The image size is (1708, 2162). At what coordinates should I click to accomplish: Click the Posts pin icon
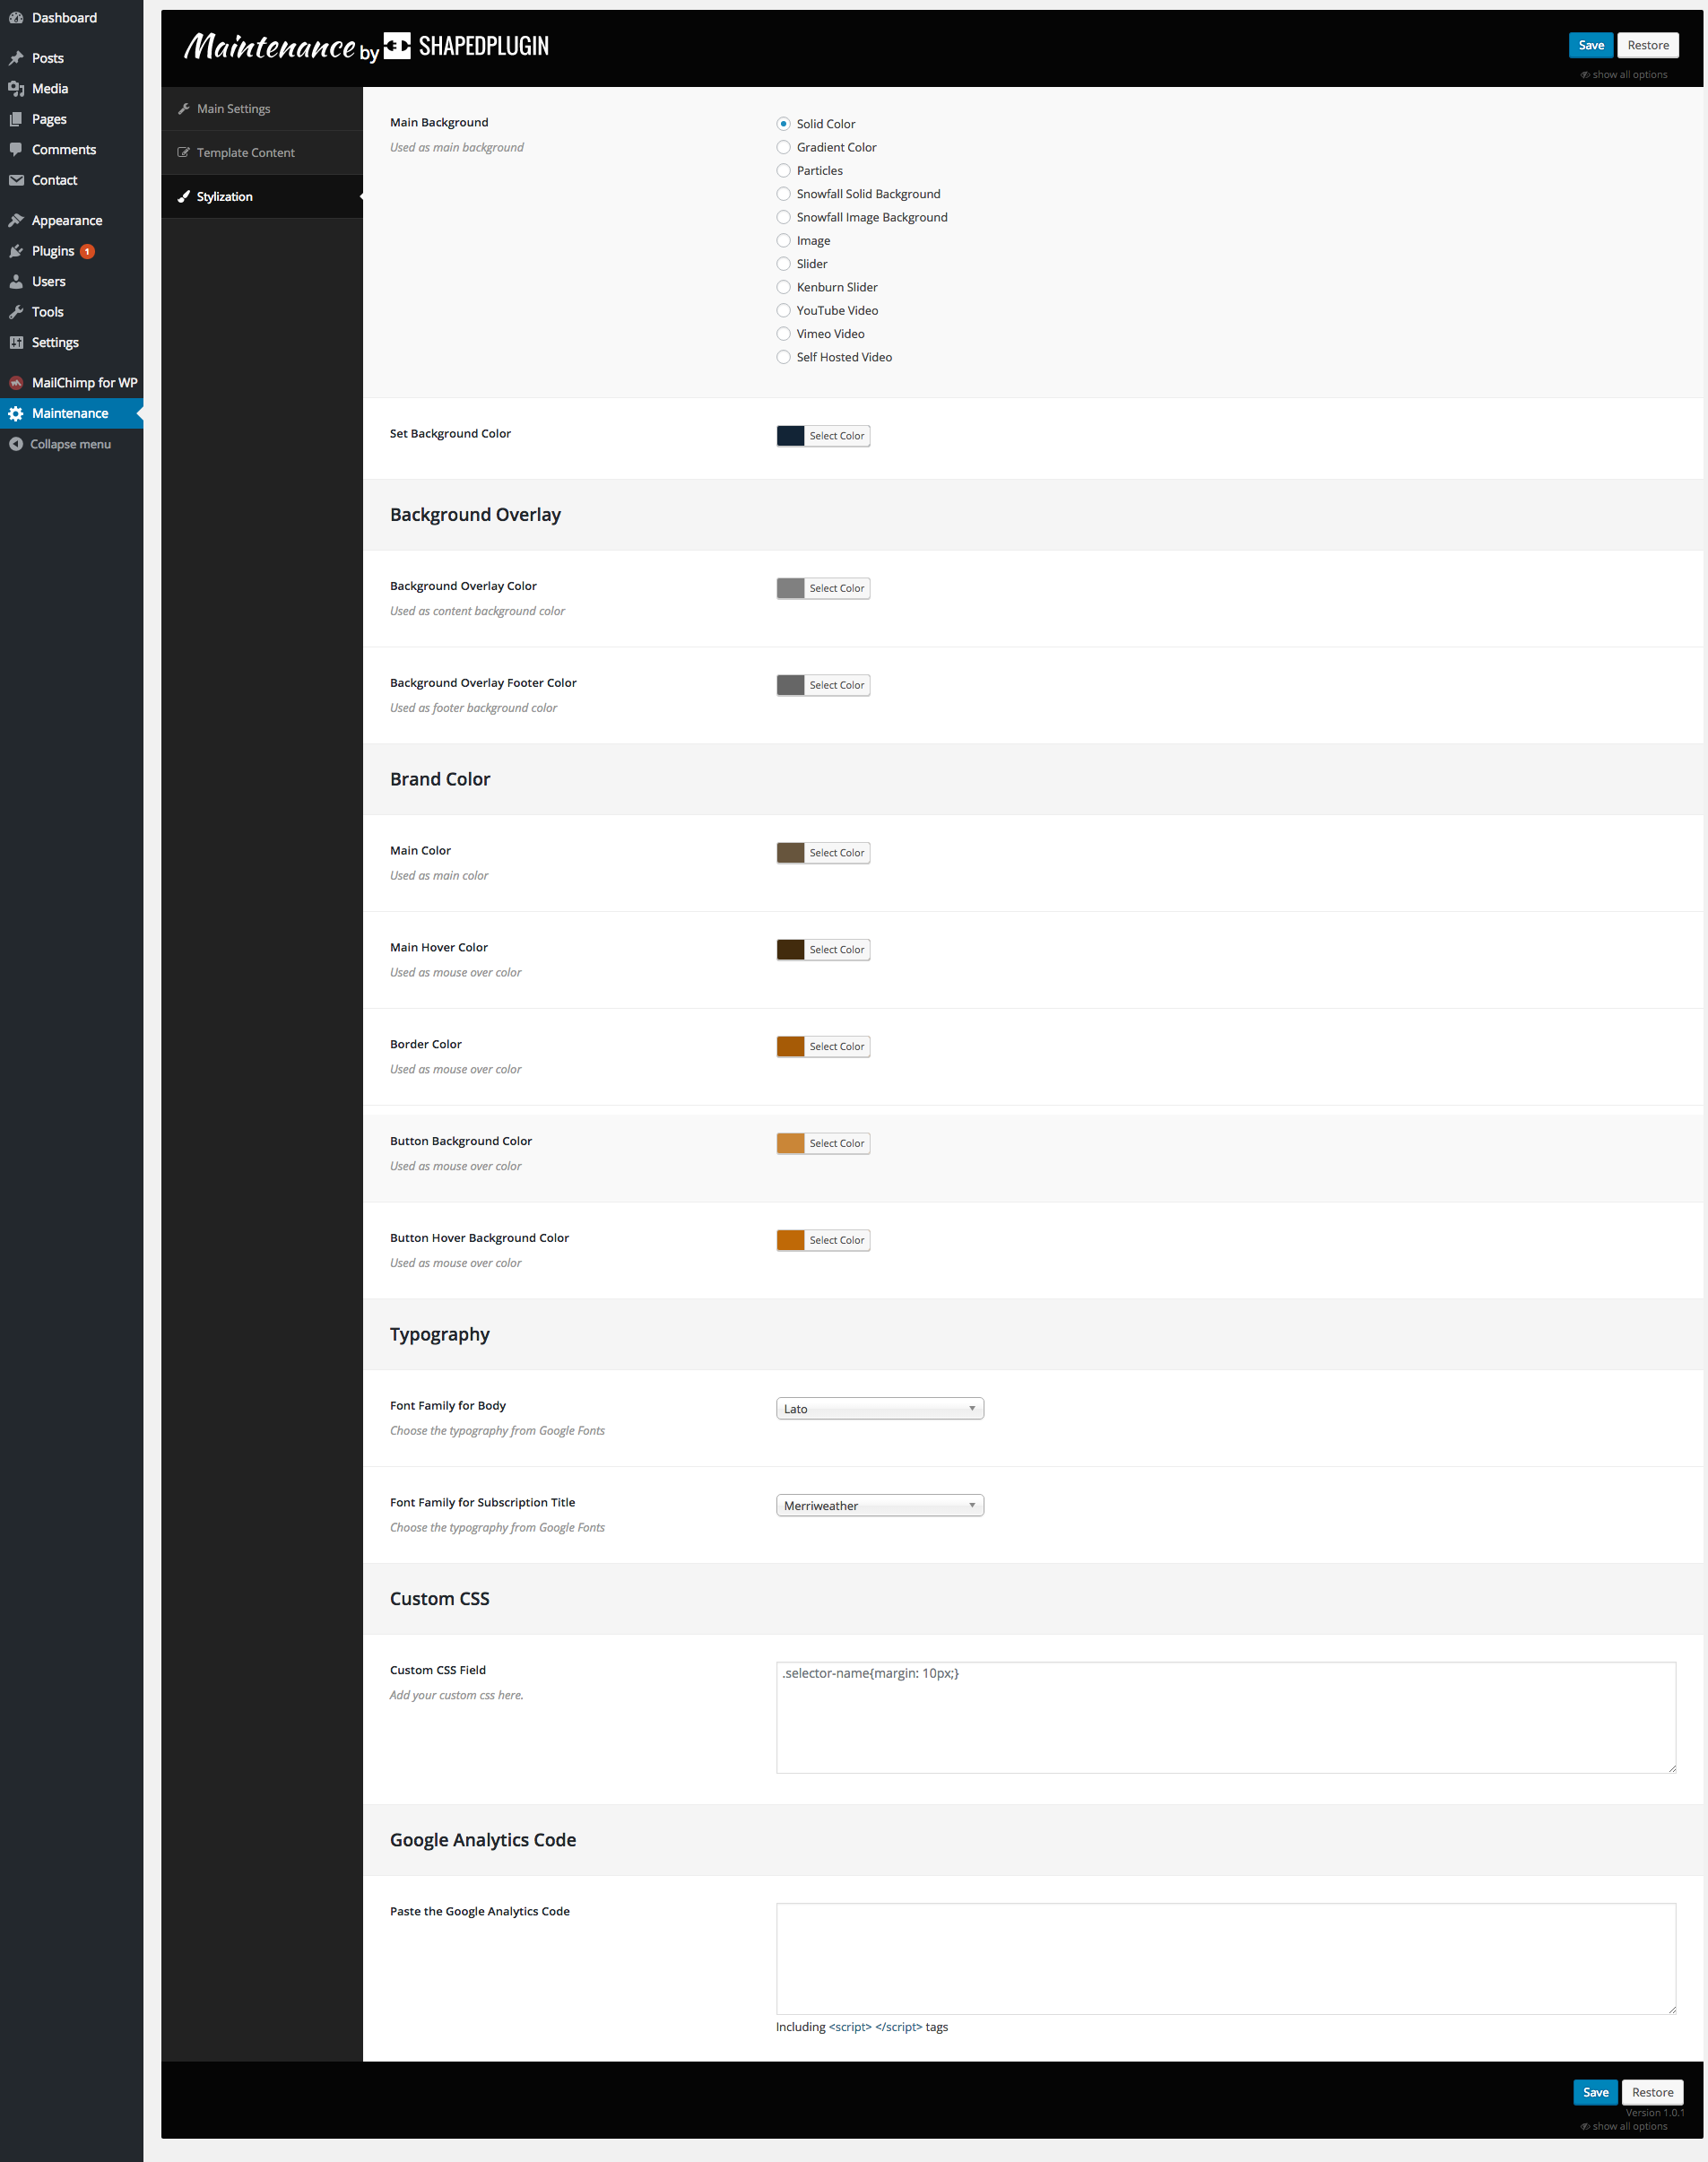16,58
